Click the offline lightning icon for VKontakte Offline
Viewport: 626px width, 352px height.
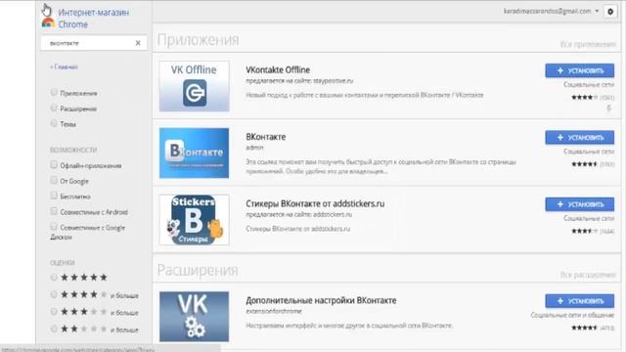(x=609, y=109)
